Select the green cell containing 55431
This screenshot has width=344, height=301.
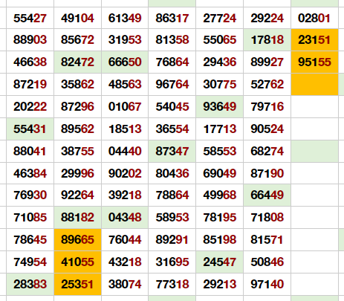(x=30, y=129)
